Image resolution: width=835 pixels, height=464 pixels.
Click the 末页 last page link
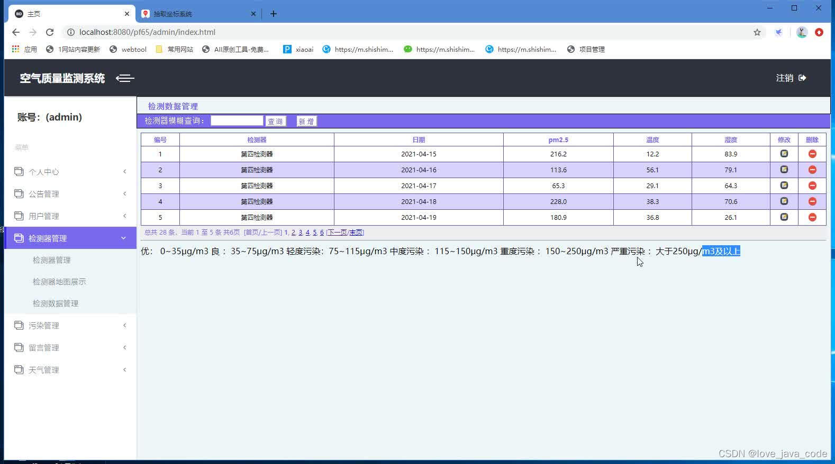(356, 233)
